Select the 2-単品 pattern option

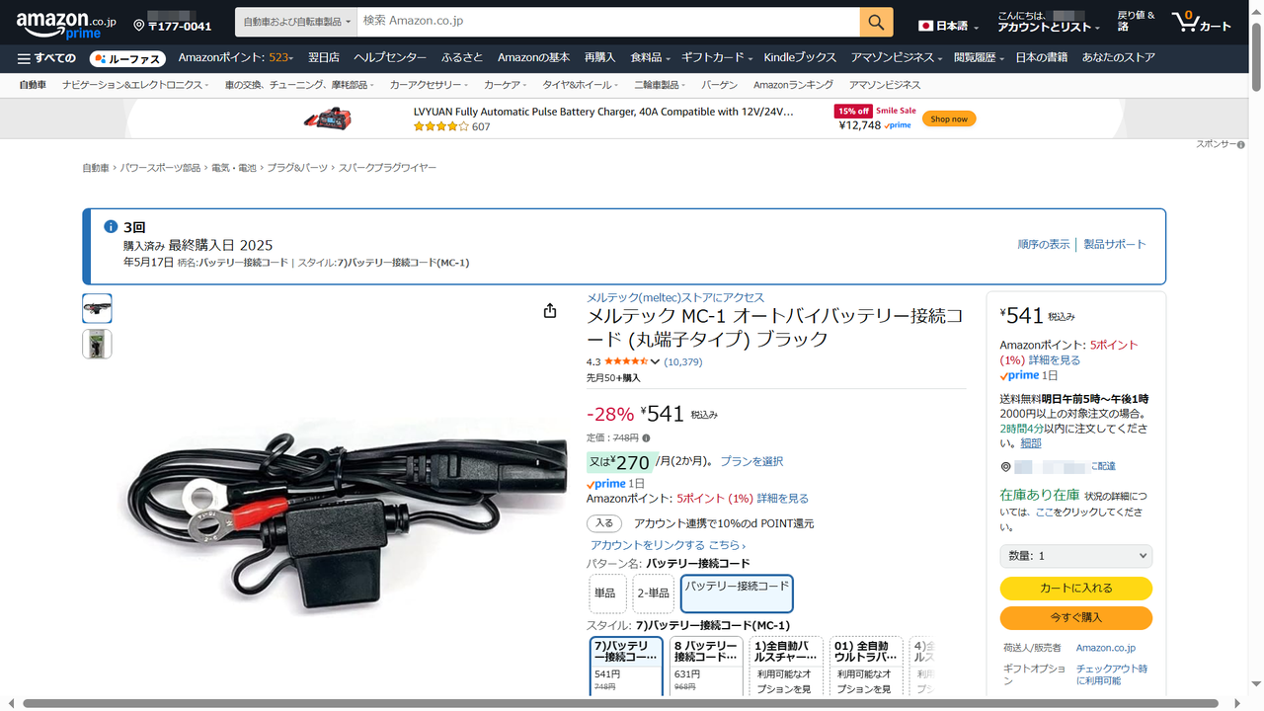coord(653,593)
